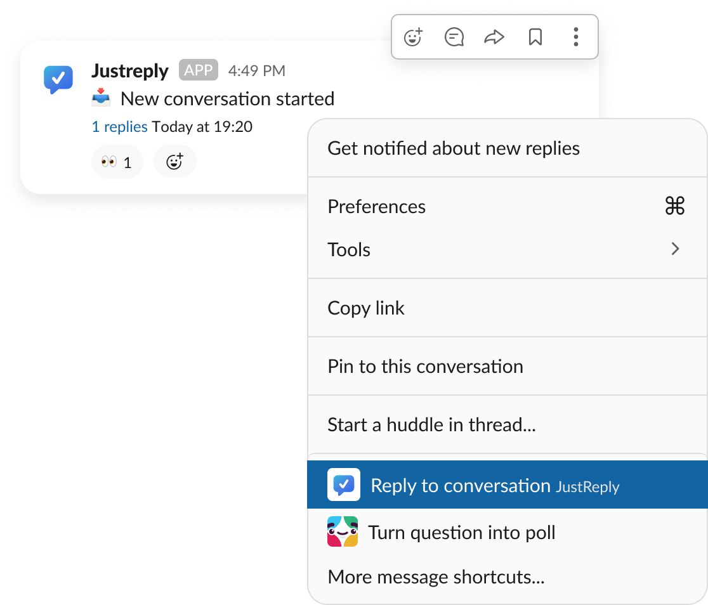The width and height of the screenshot is (708, 605).
Task: Click the Justreply sender name
Action: [x=130, y=70]
